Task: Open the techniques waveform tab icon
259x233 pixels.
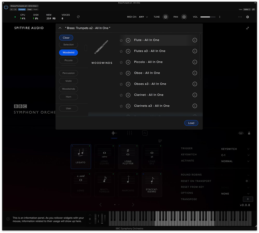Action: click(x=114, y=133)
